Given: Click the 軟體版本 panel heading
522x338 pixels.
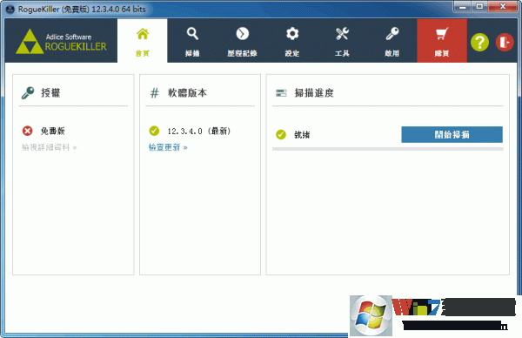Looking at the screenshot, I should tap(187, 92).
